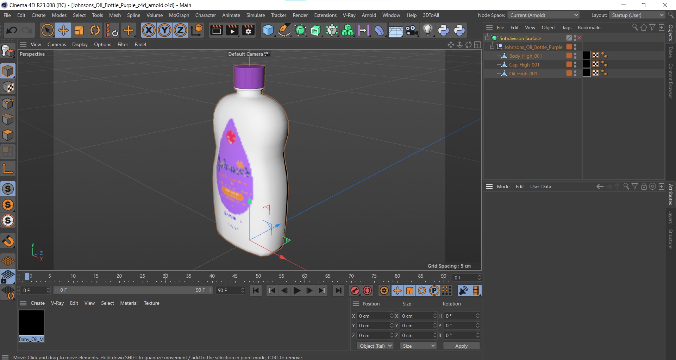This screenshot has width=676, height=360.
Task: Add a Camera object
Action: tap(411, 30)
